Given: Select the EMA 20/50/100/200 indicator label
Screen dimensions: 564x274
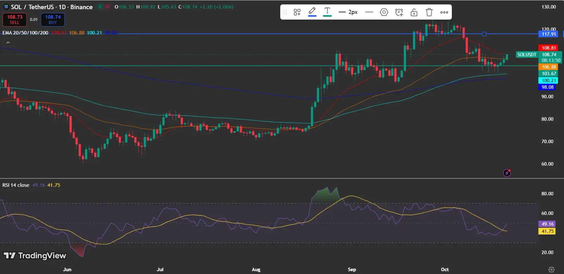Looking at the screenshot, I should (25, 33).
